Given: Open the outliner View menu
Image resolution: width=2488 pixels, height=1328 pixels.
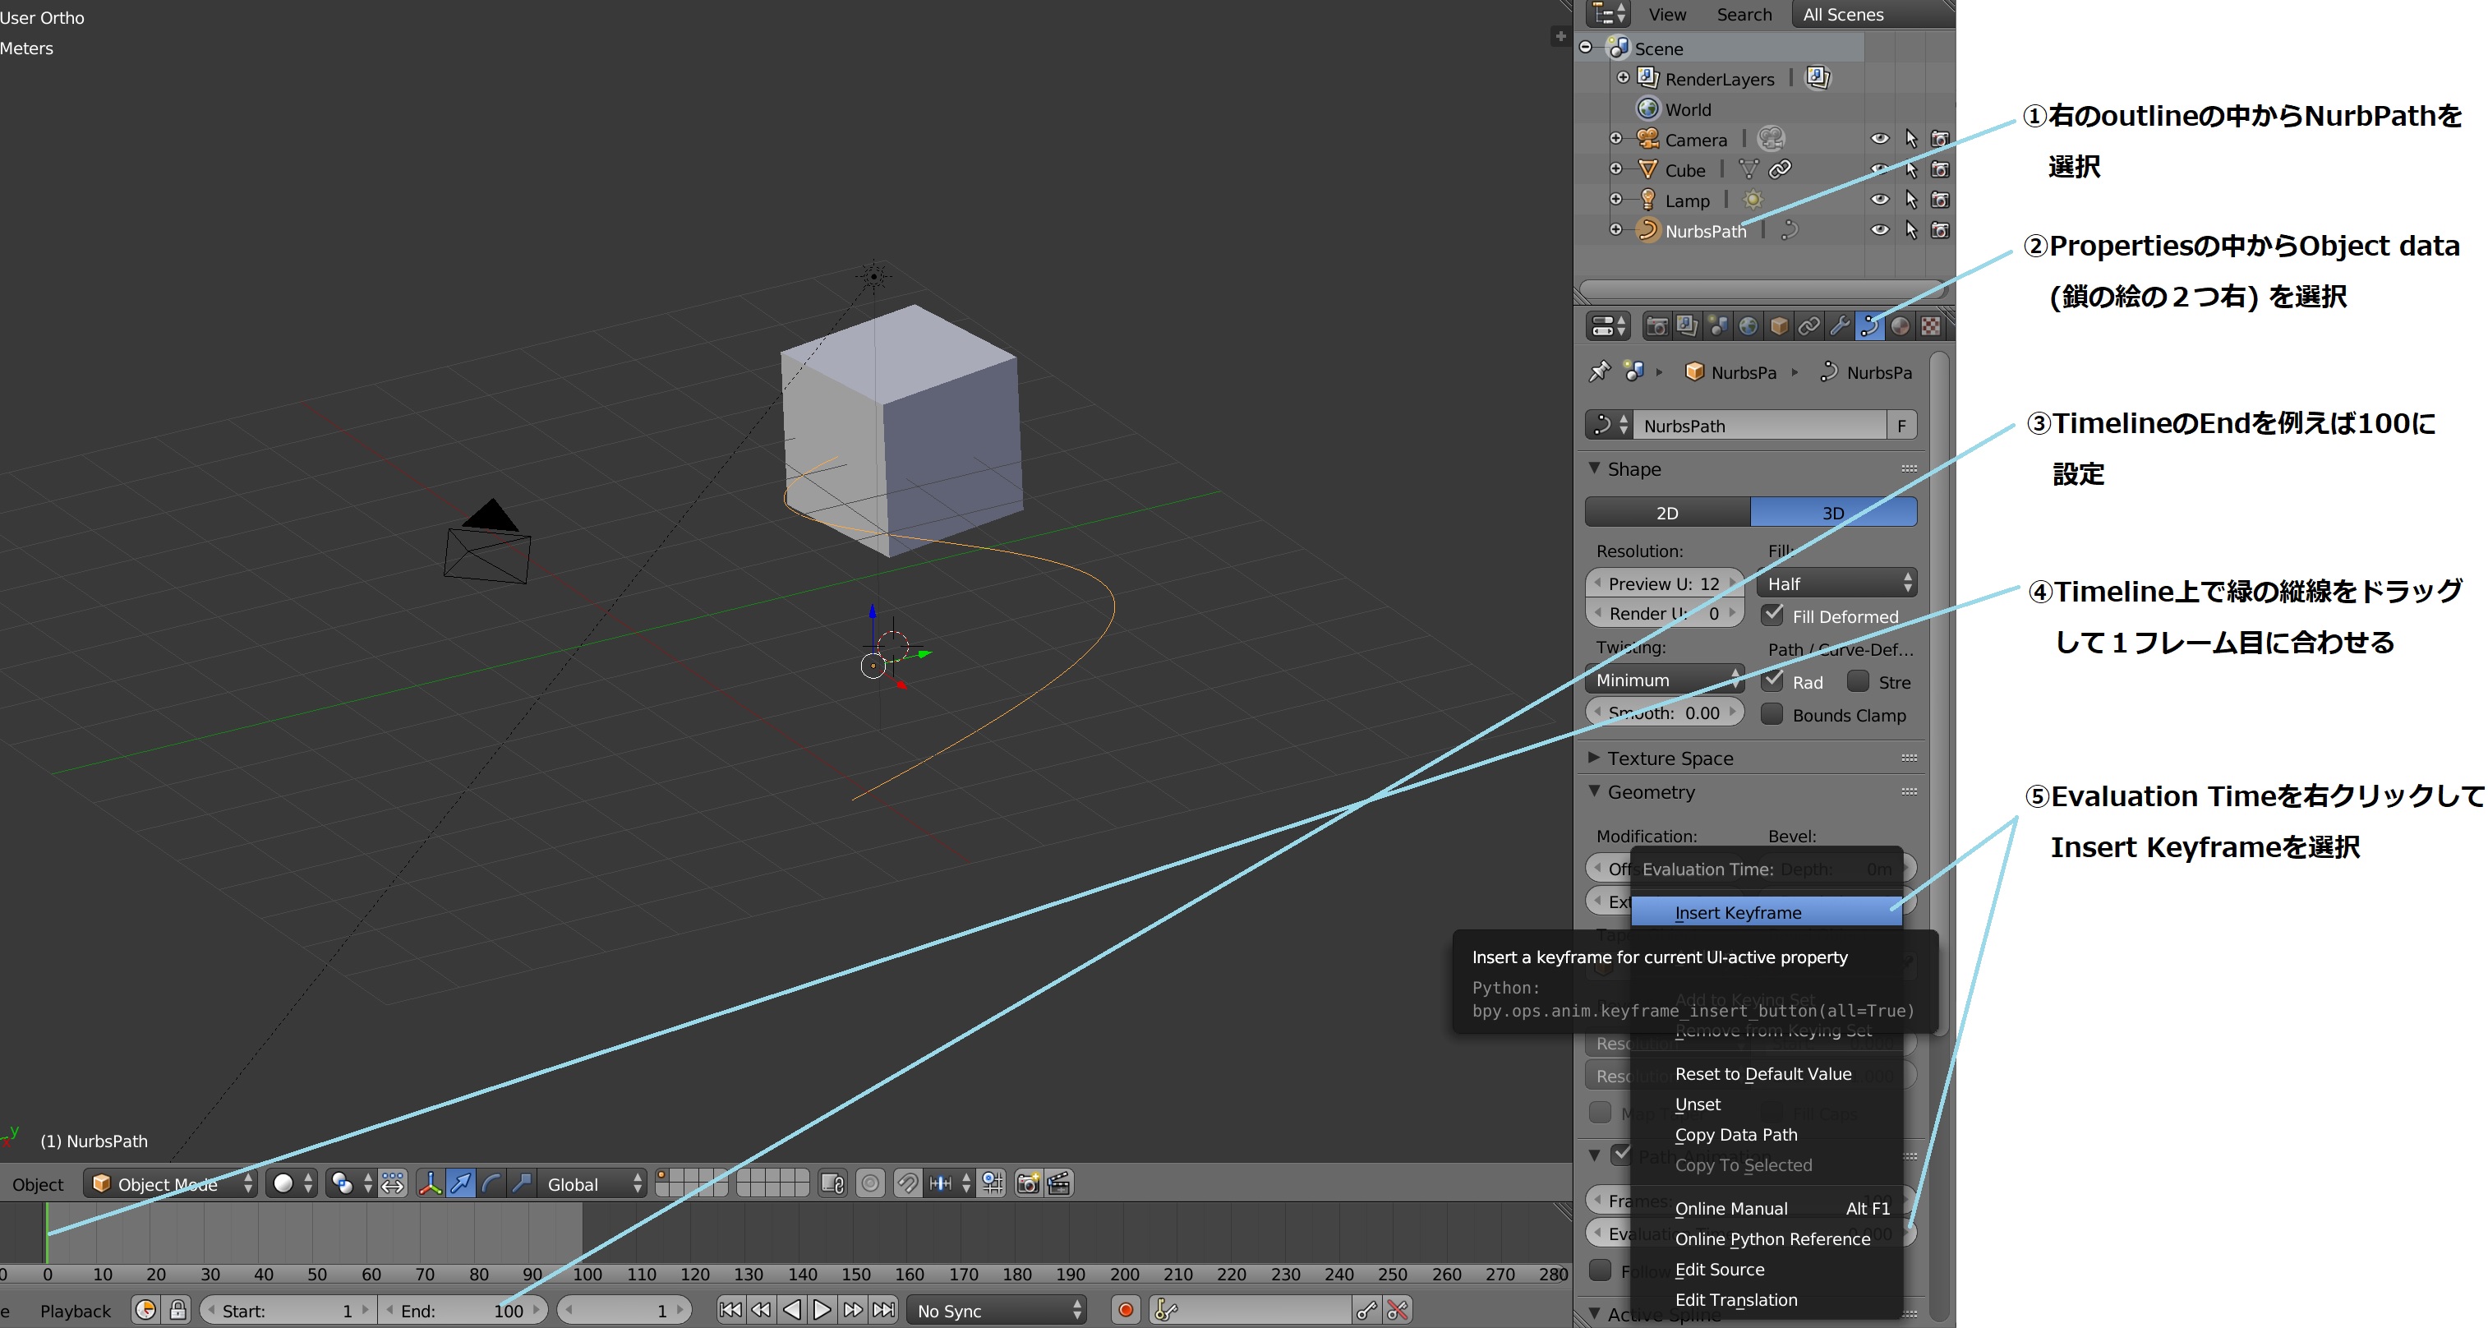Looking at the screenshot, I should tap(1667, 15).
